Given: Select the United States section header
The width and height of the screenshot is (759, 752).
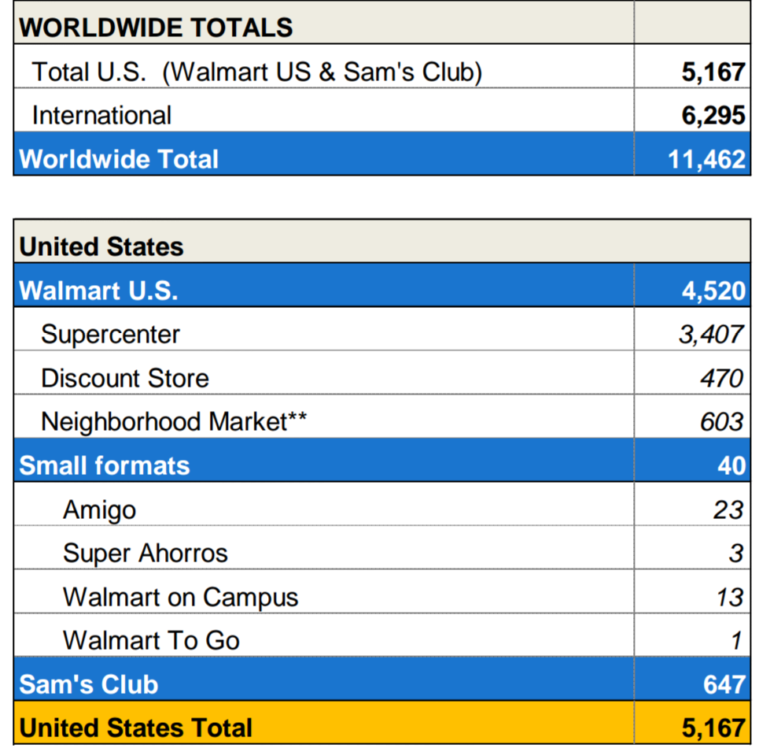Looking at the screenshot, I should [x=101, y=246].
